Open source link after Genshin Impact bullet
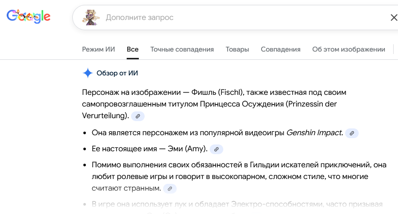This screenshot has height=214, width=398. 352,133
